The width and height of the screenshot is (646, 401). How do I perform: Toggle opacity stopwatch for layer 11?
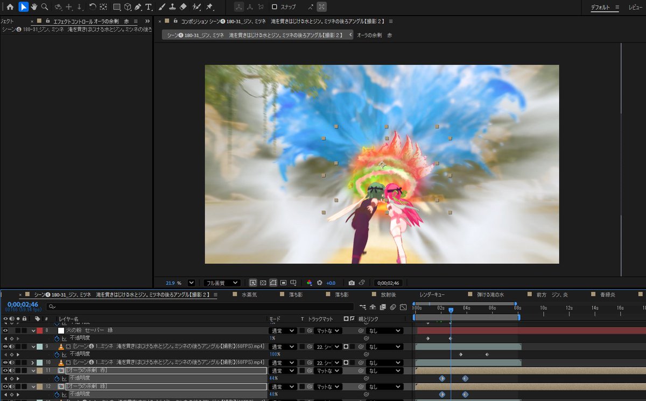[x=57, y=378]
